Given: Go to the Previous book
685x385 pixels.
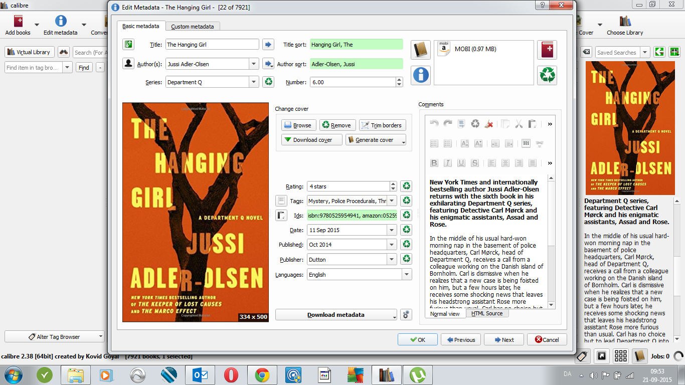Looking at the screenshot, I should pyautogui.click(x=461, y=339).
